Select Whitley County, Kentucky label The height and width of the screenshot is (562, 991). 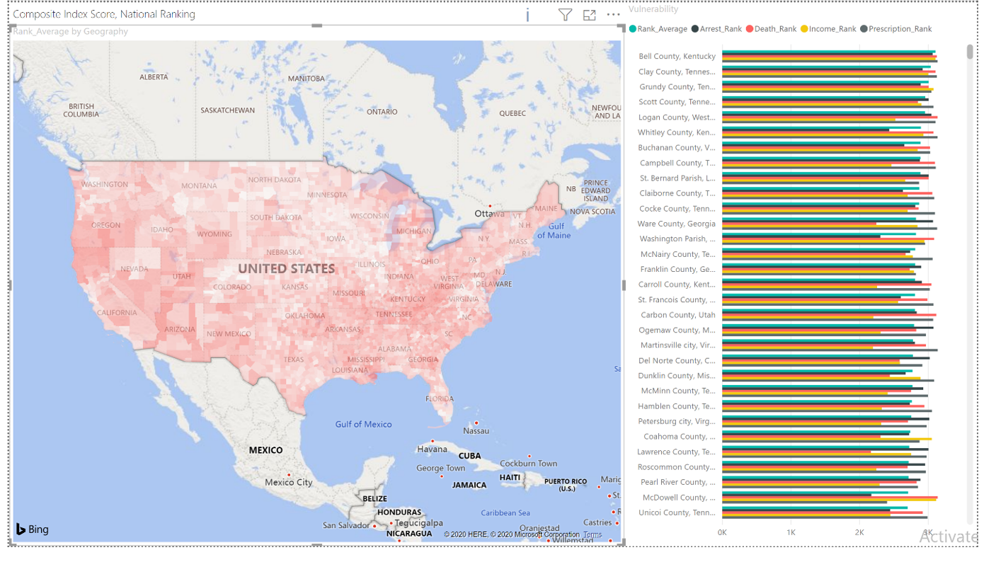[677, 132]
